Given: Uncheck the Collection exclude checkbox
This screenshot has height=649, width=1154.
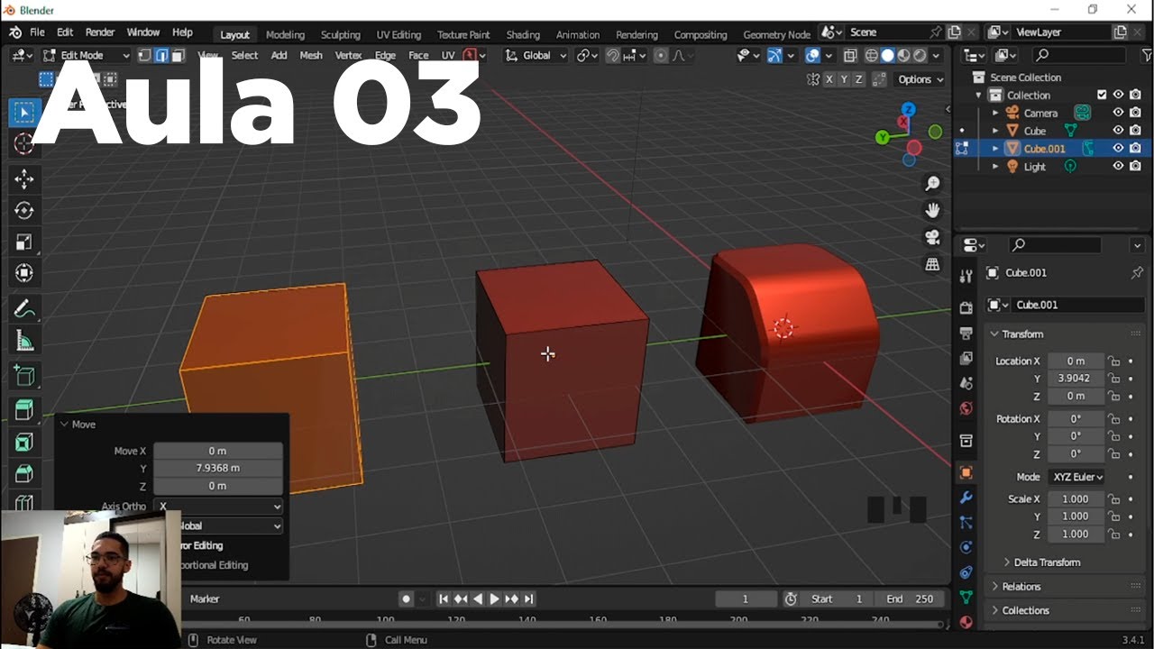Looking at the screenshot, I should 1102,95.
